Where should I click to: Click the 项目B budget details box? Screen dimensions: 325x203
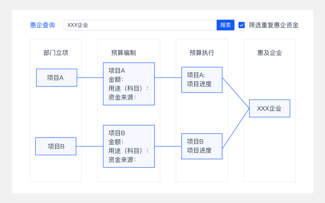129,146
